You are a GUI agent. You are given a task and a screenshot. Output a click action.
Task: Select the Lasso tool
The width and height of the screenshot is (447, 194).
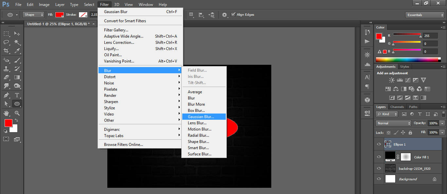click(6, 42)
